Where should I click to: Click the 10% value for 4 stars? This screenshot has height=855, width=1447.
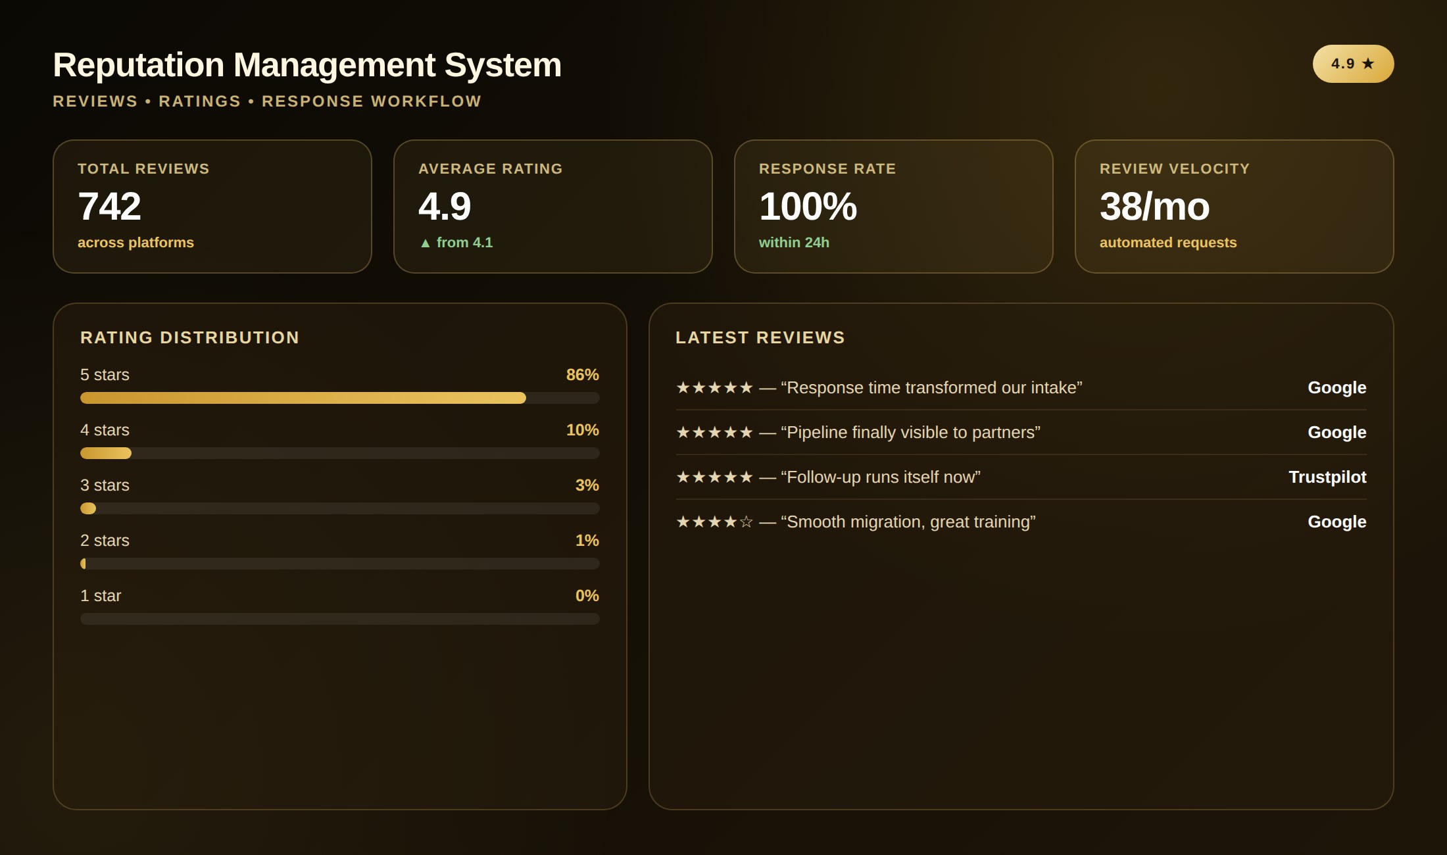pyautogui.click(x=583, y=430)
